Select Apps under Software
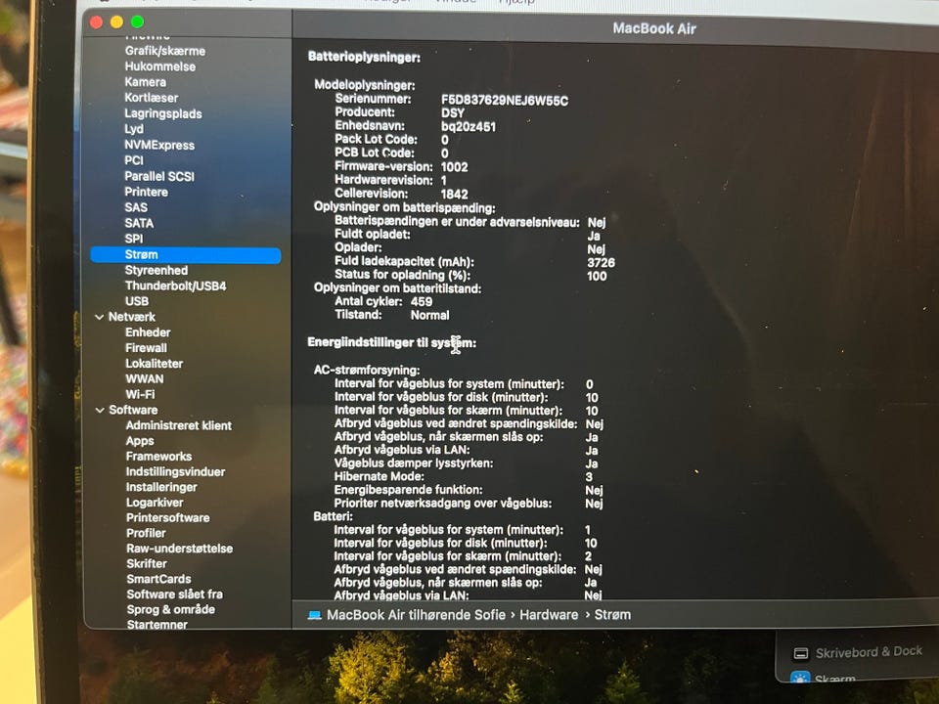The image size is (939, 704). 140,441
